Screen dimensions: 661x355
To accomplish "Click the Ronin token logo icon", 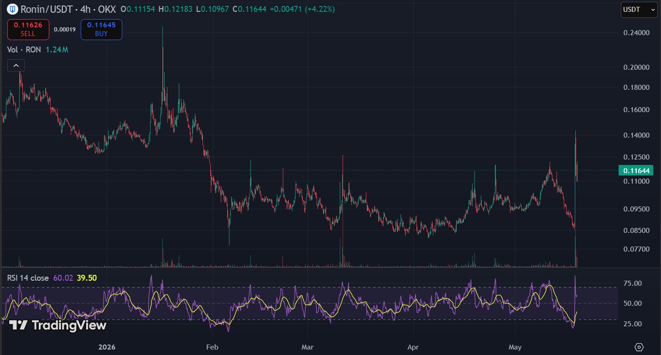I will [12, 8].
